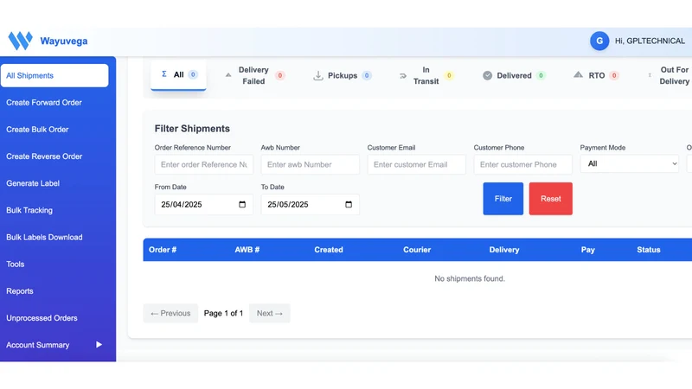Screen dimensions: 692x389
Task: Open the GPLTECHNICAL user avatar
Action: (x=599, y=41)
